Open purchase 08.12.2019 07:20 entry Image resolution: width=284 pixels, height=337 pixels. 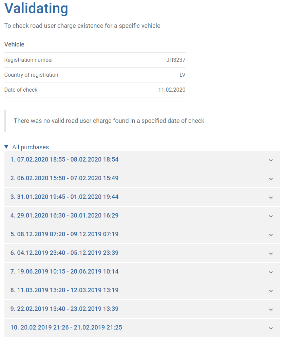142,235
